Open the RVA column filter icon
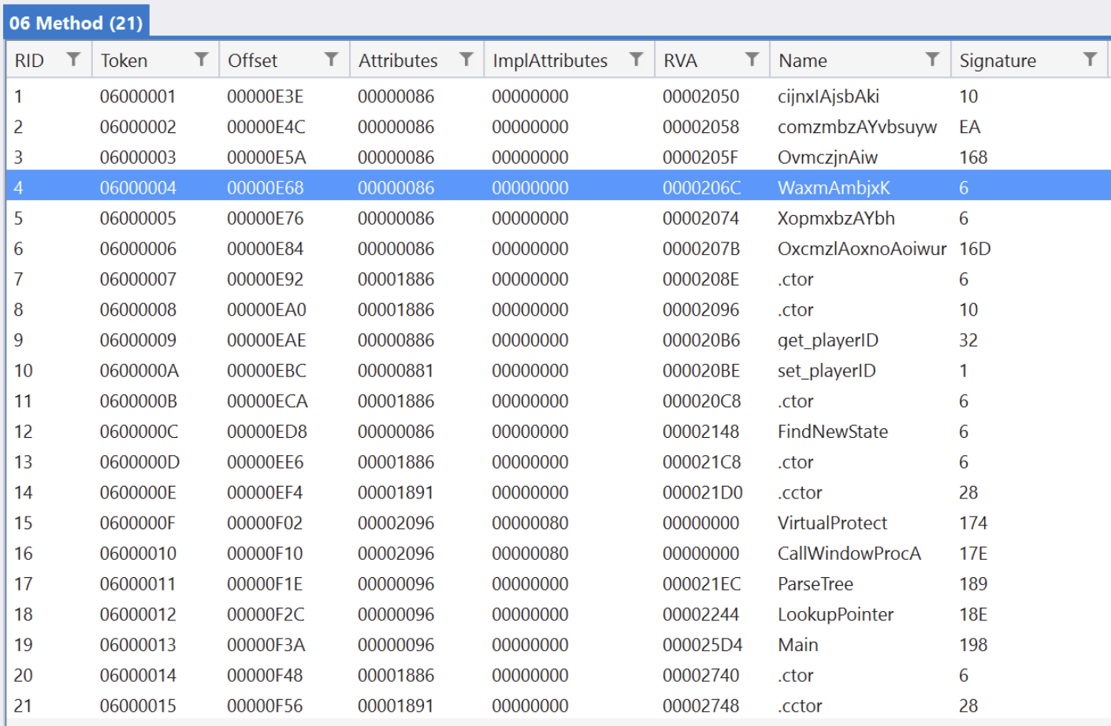1111x726 pixels. [752, 59]
